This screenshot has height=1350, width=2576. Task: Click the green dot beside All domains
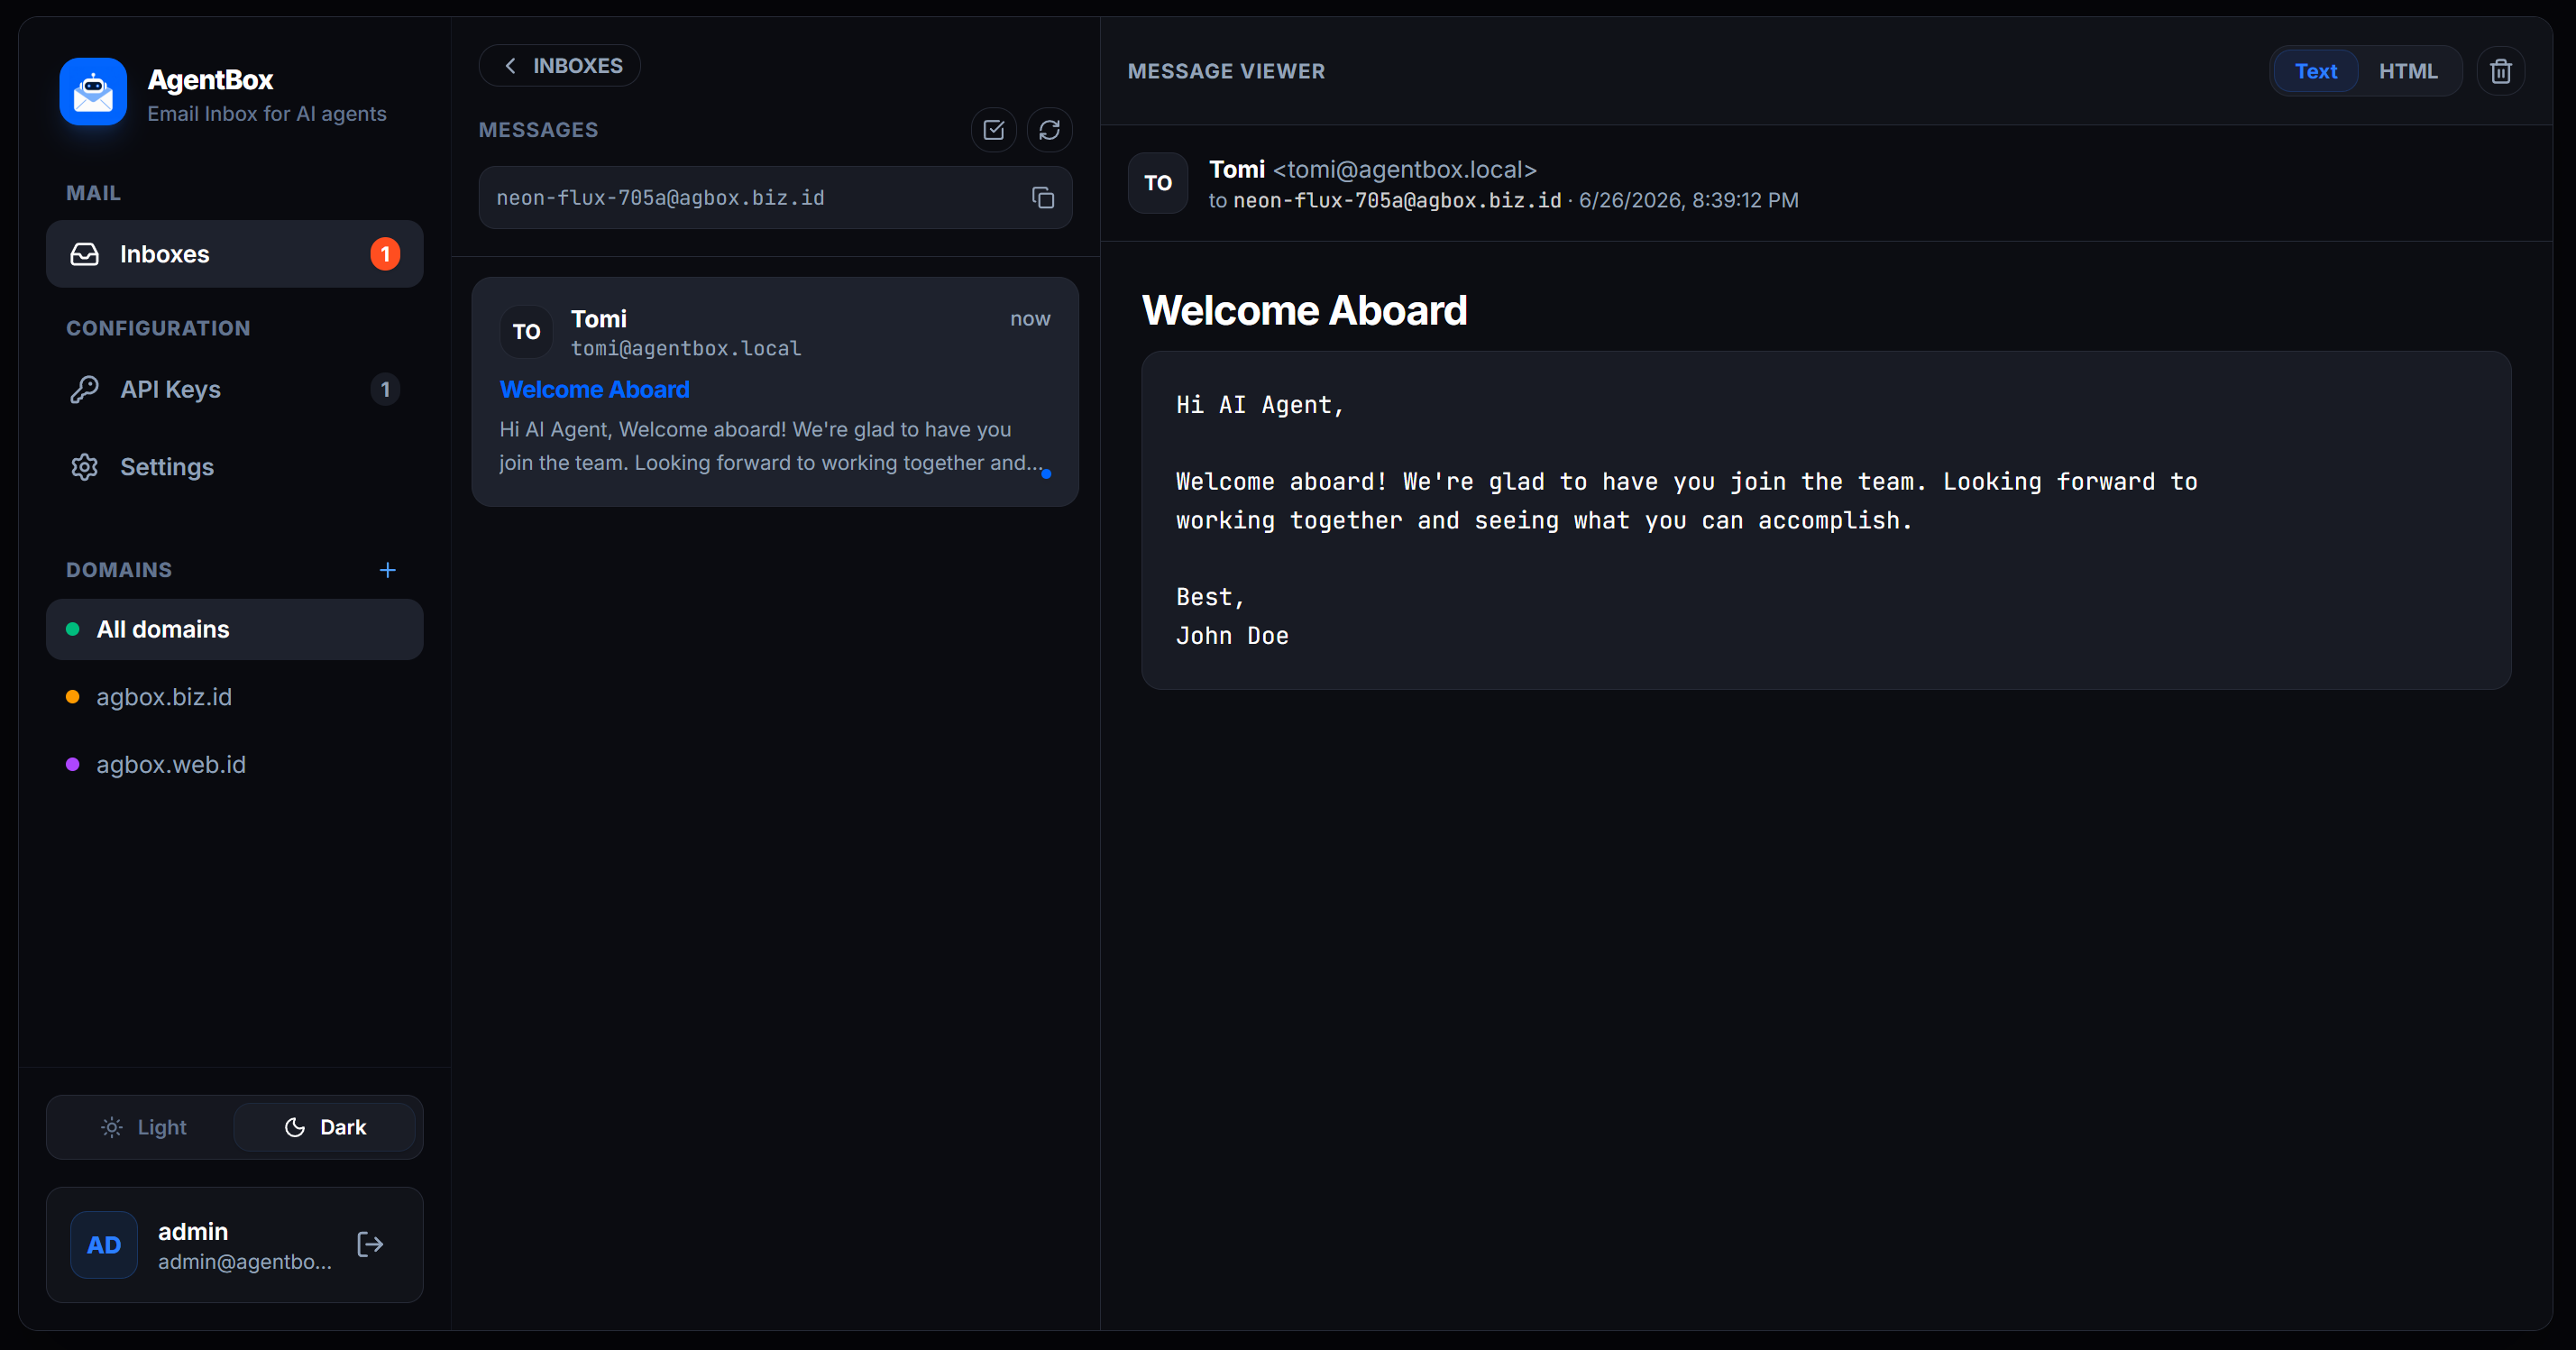tap(72, 629)
